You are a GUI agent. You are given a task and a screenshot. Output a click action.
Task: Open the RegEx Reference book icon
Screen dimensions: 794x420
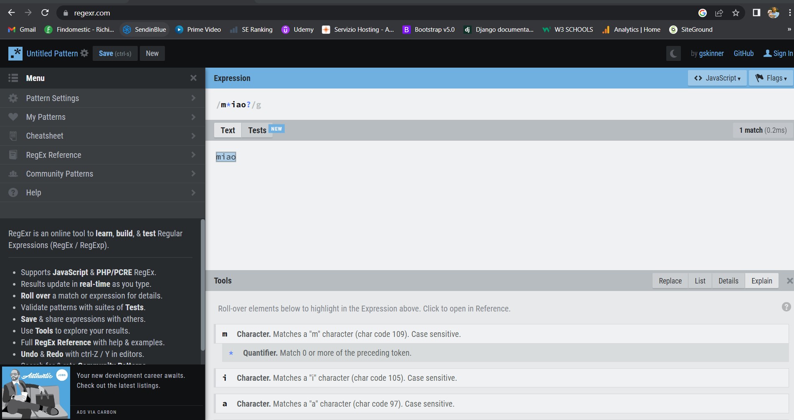tap(13, 154)
